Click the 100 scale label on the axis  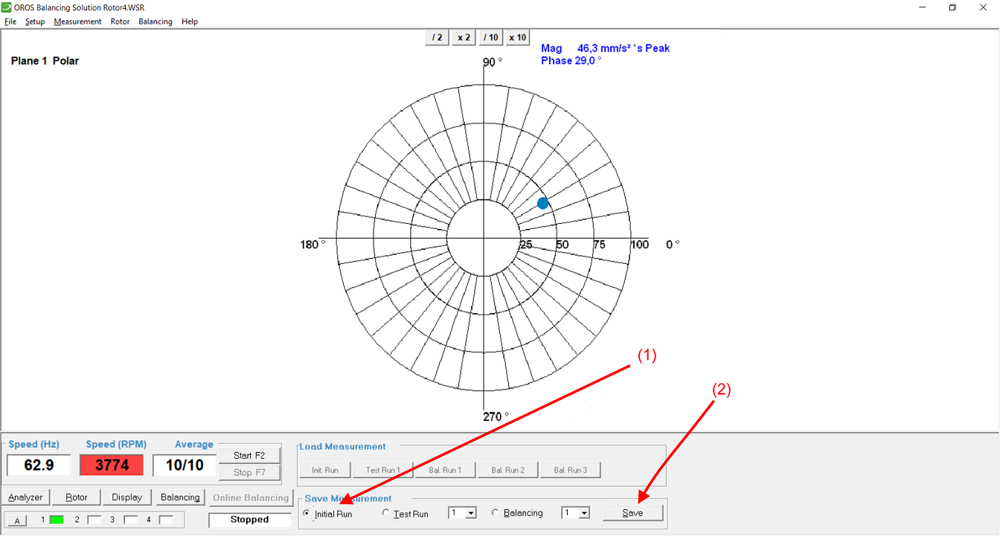[x=639, y=245]
